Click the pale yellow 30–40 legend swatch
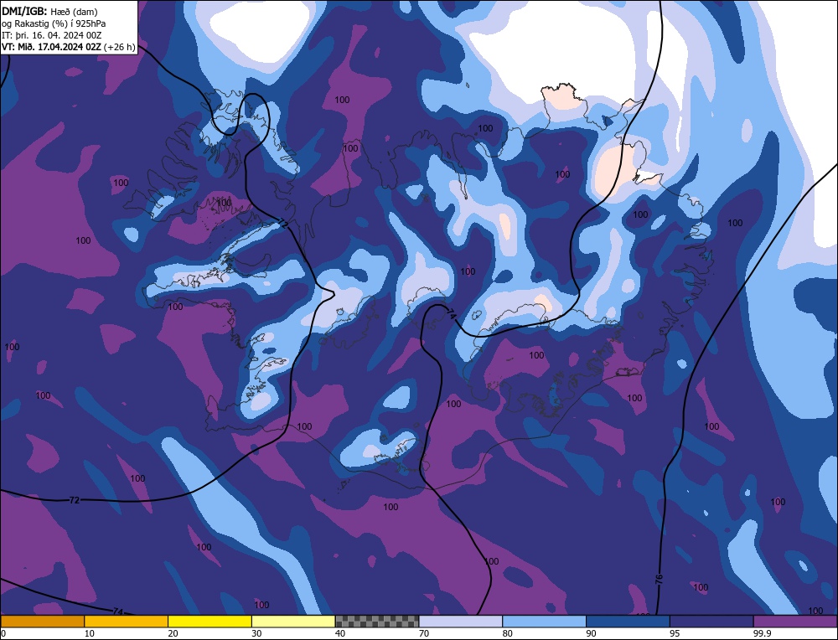Viewport: 838px width, 640px height. [293, 622]
